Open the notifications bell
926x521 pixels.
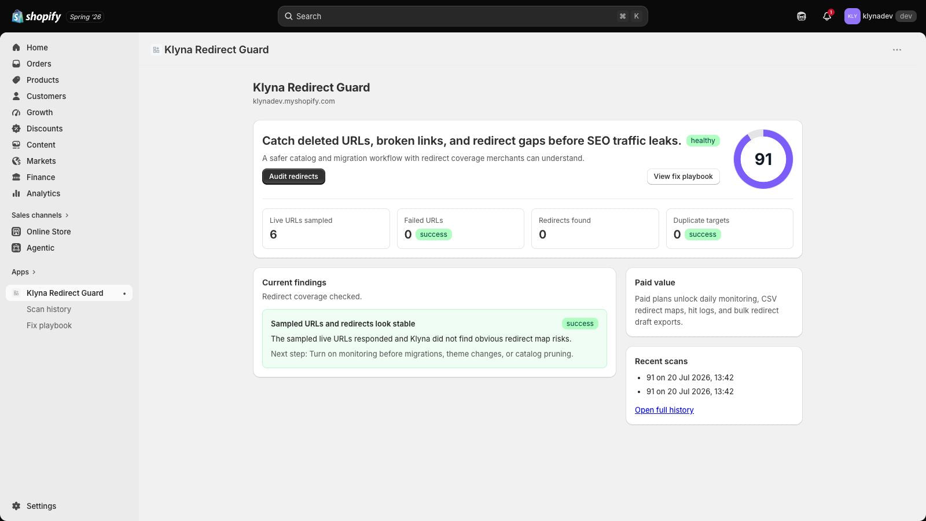(827, 16)
